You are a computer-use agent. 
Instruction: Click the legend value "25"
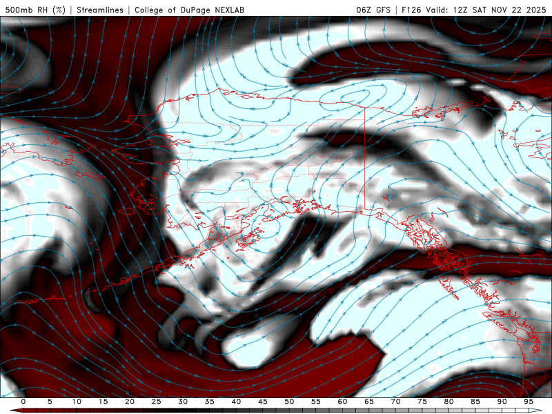pyautogui.click(x=157, y=402)
